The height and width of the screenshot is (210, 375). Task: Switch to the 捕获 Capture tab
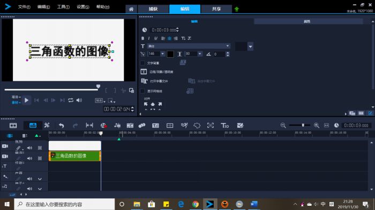153,9
